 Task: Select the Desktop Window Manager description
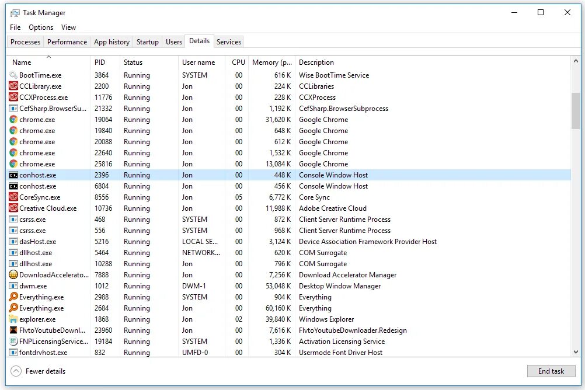(x=340, y=286)
